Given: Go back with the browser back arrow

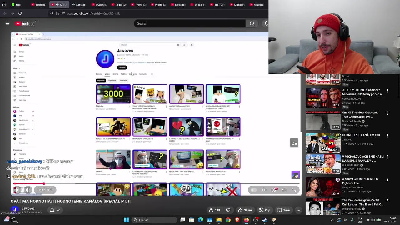Looking at the screenshot, I should [x=5, y=13].
